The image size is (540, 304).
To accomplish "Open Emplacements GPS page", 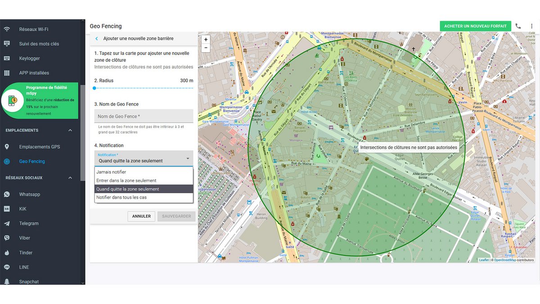I will click(x=40, y=147).
